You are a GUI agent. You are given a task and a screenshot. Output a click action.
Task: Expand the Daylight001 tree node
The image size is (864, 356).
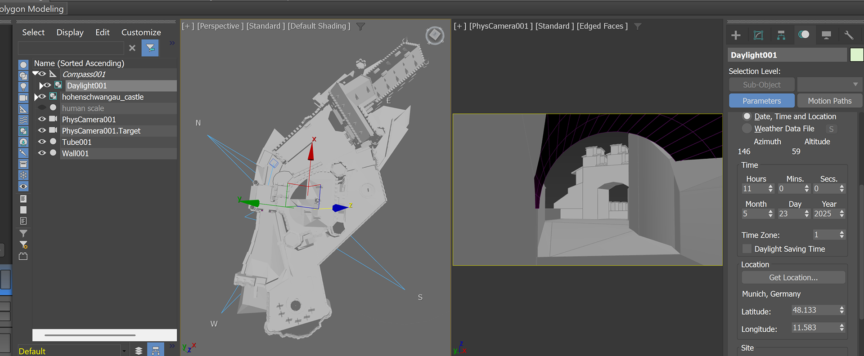pyautogui.click(x=41, y=85)
